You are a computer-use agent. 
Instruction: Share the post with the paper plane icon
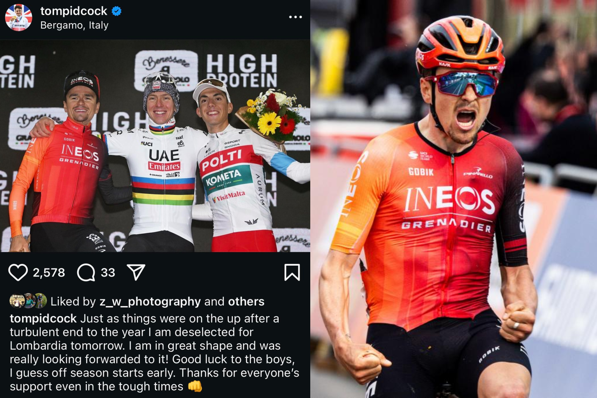pyautogui.click(x=136, y=272)
